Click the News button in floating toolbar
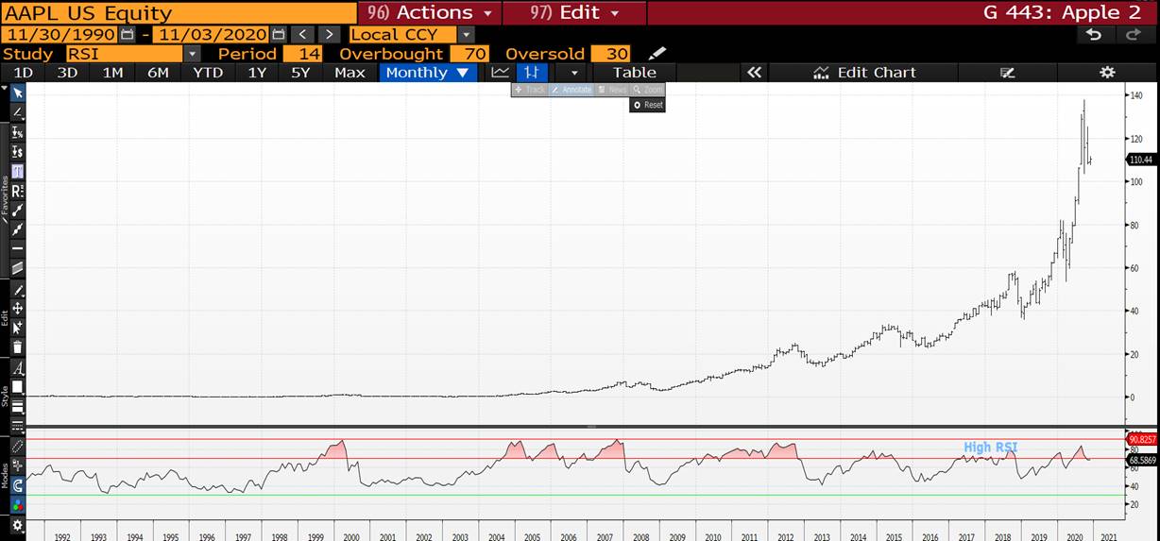This screenshot has width=1160, height=541. tap(612, 90)
